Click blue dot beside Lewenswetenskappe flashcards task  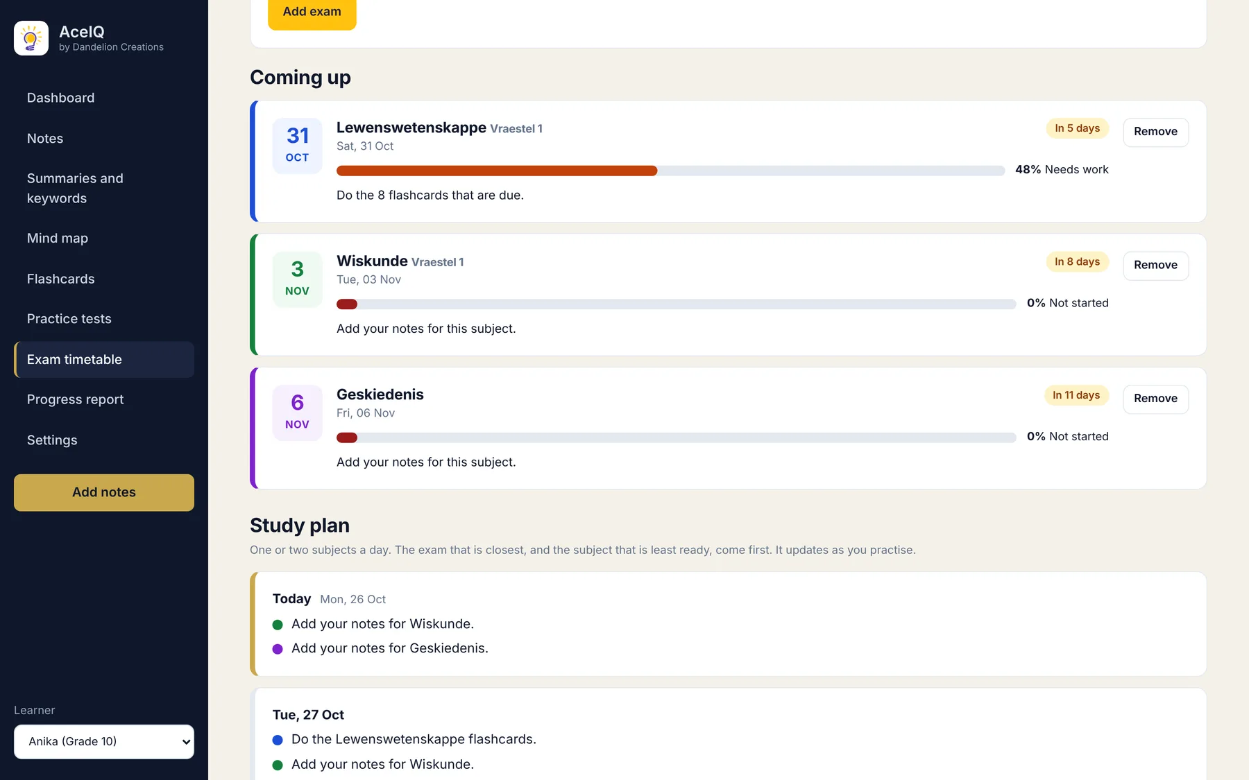point(278,740)
